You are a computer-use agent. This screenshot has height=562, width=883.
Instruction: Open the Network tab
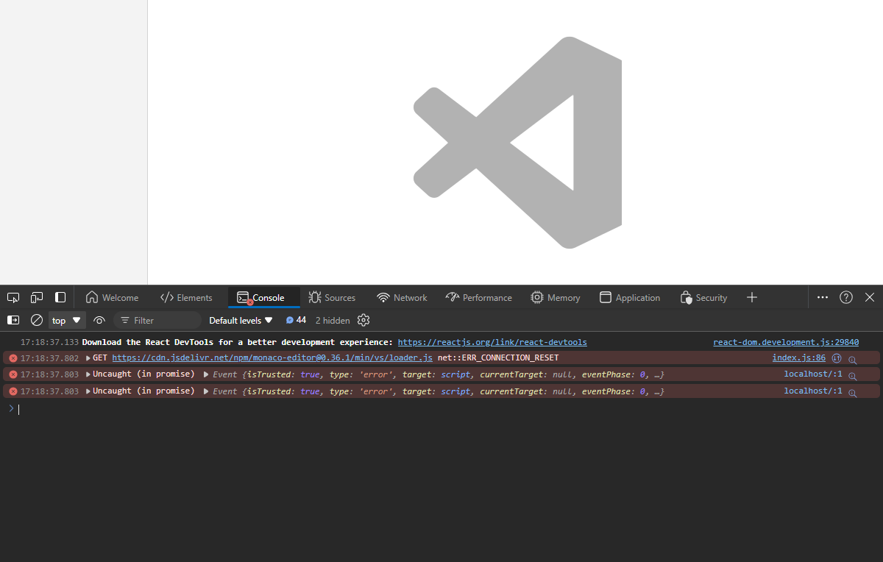(402, 297)
